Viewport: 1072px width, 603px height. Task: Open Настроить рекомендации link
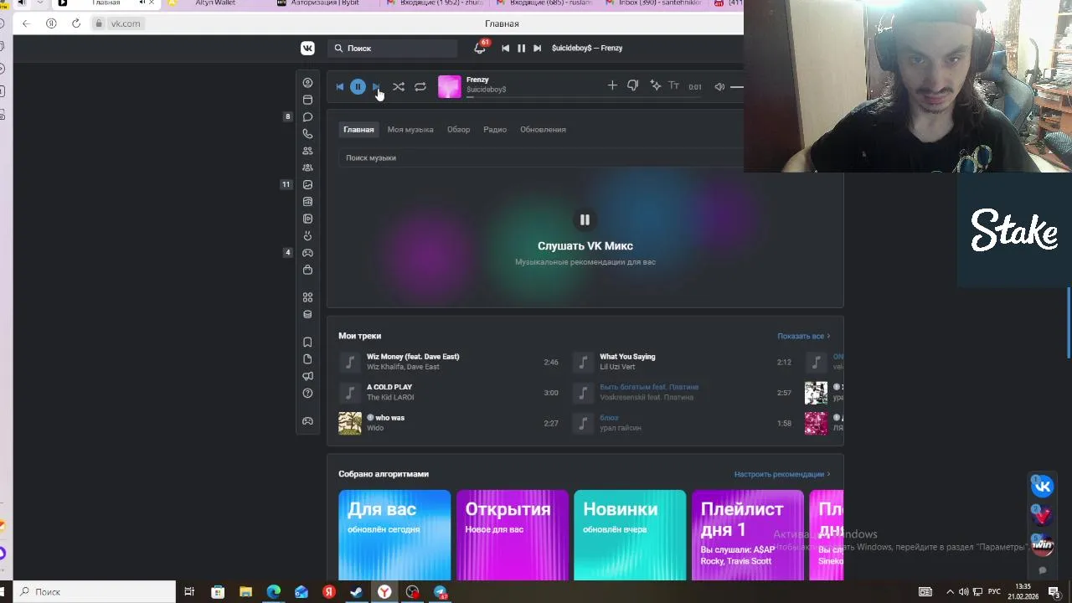782,474
